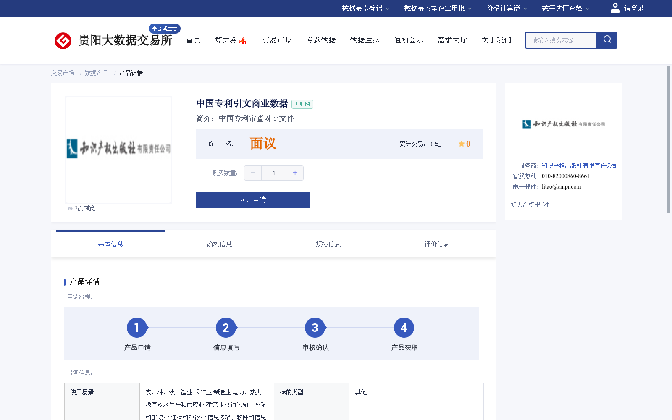Click the 知识产权出版社 tag link
The image size is (672, 420).
pyautogui.click(x=531, y=205)
